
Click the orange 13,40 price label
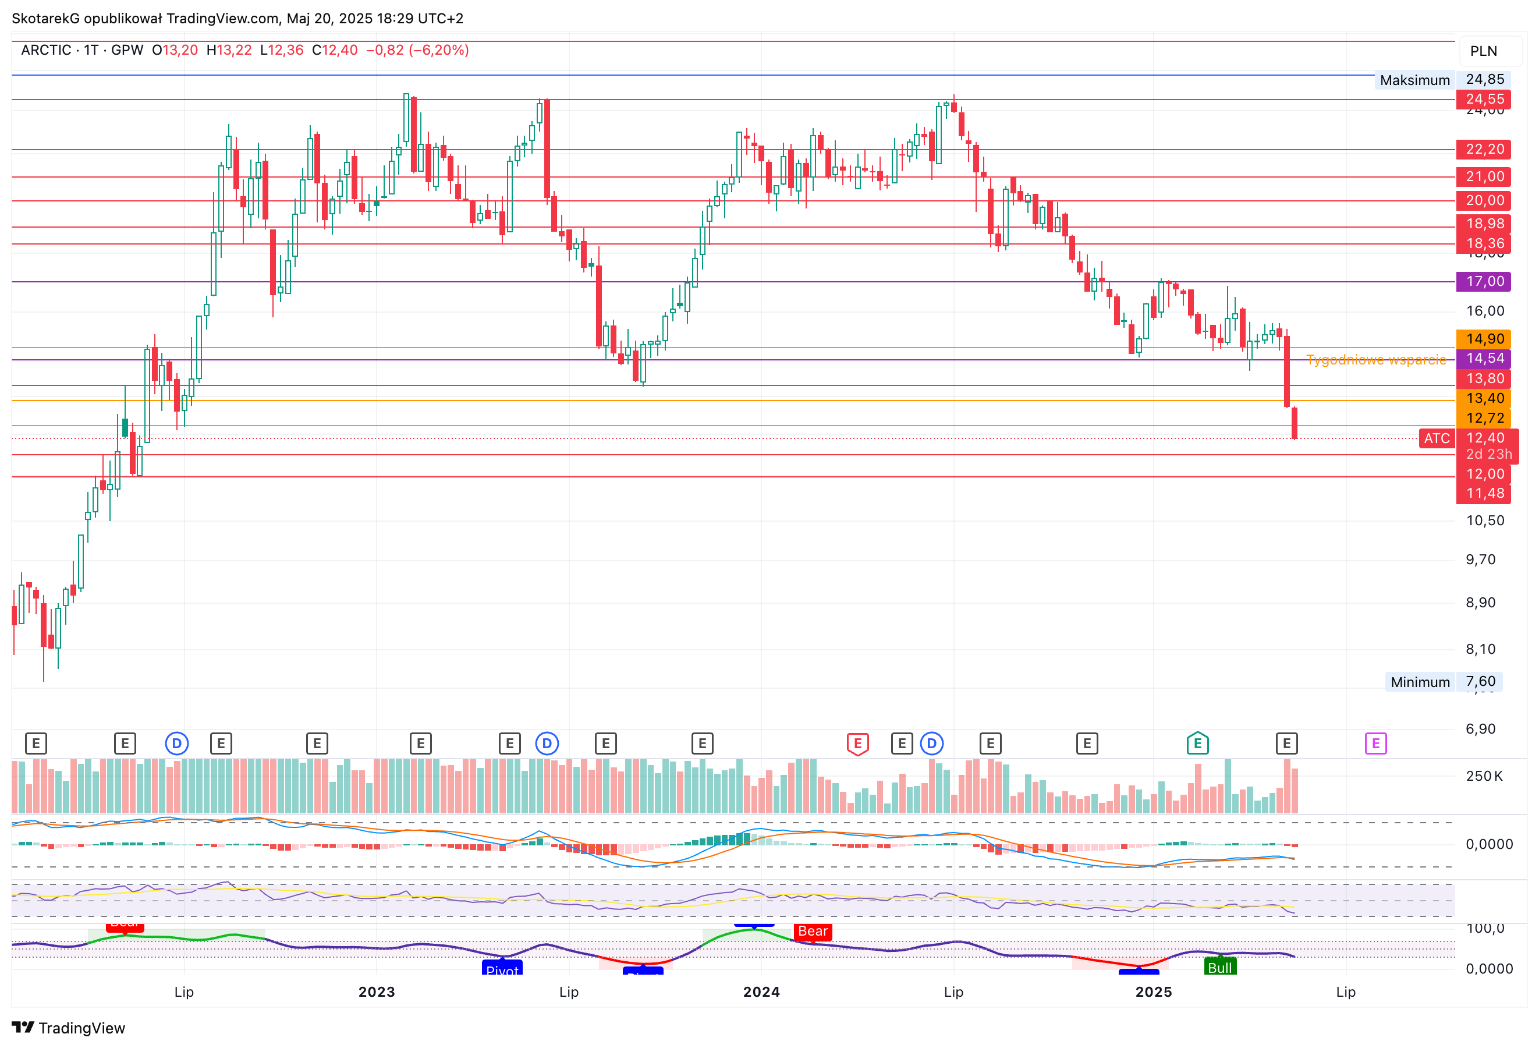(x=1483, y=398)
